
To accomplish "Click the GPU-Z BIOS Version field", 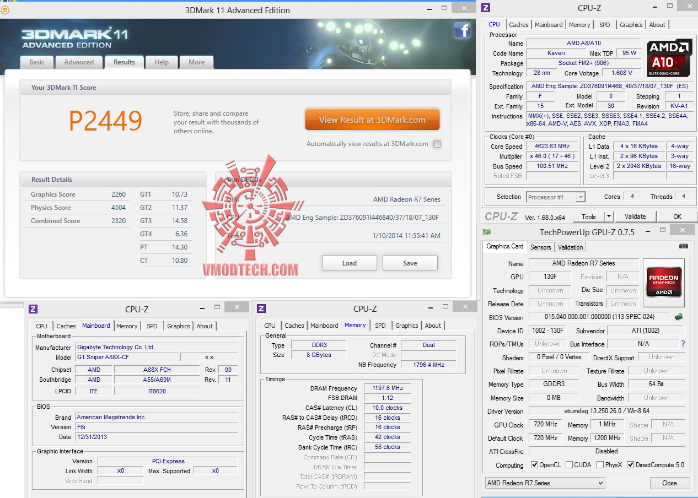I will [600, 317].
